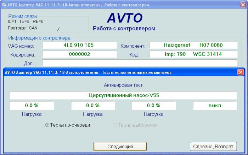Click the app icon in main title bar
The height and width of the screenshot is (155, 248).
click(4, 5)
